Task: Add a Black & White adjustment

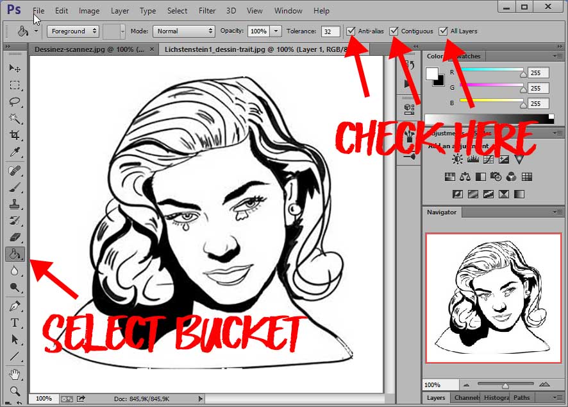Action: pyautogui.click(x=481, y=177)
